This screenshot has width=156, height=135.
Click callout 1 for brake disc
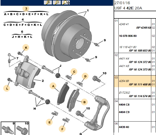88,10
